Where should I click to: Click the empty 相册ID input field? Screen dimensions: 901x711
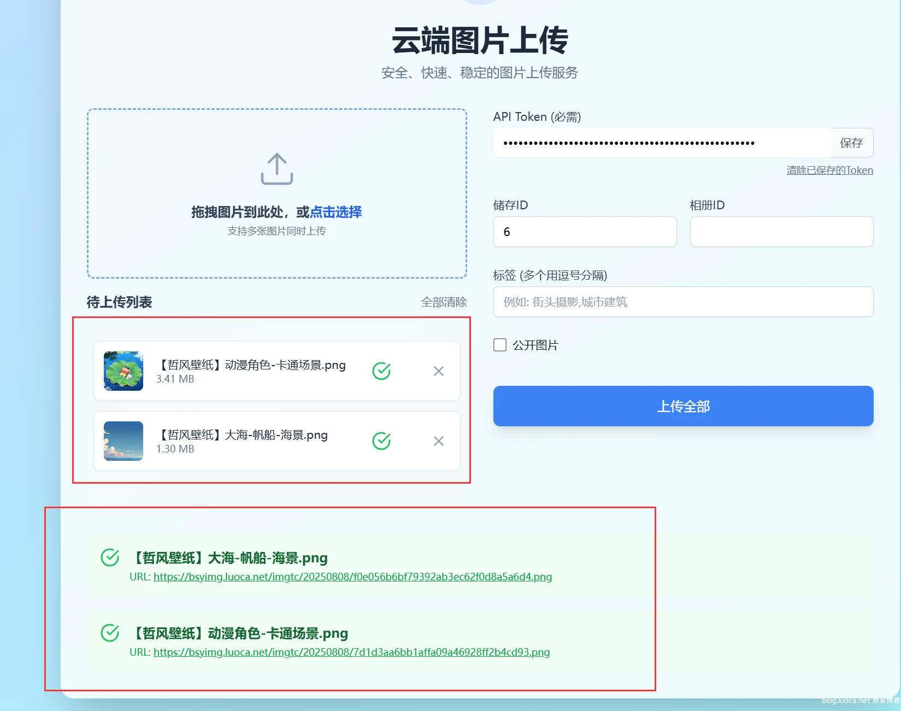[781, 232]
